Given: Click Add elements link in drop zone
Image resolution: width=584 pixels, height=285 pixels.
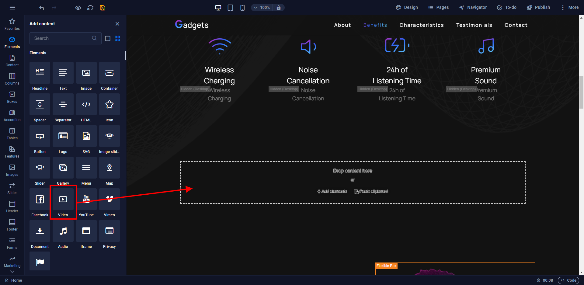Looking at the screenshot, I should point(332,191).
